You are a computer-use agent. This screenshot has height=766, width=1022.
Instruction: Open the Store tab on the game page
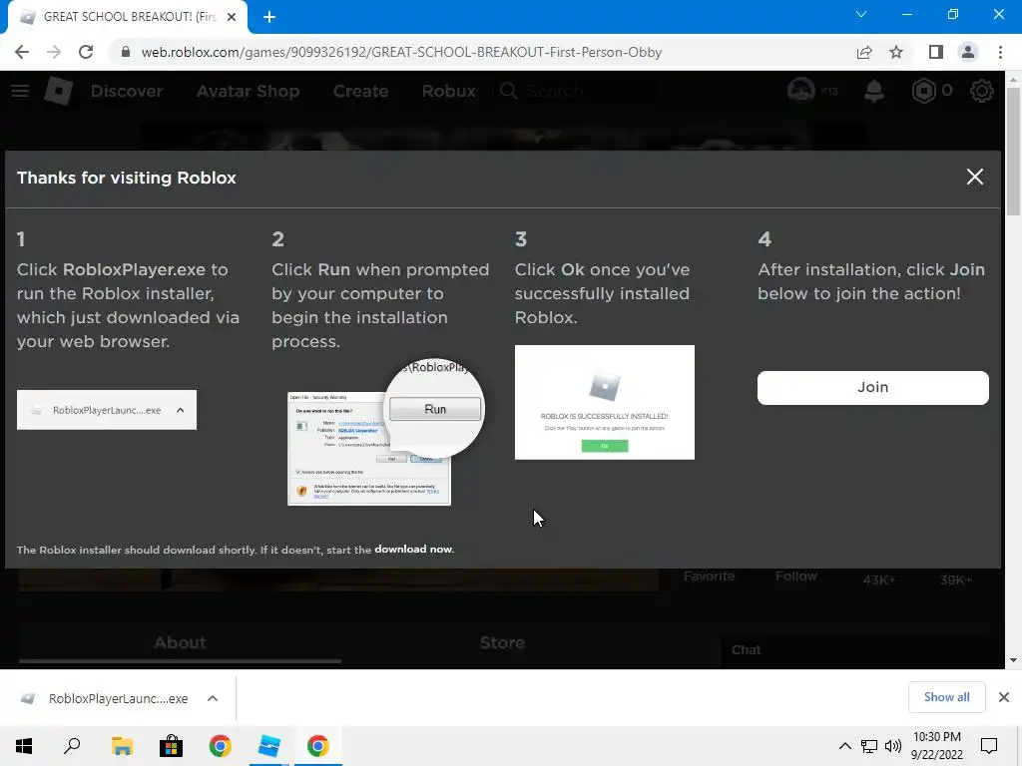coord(502,643)
